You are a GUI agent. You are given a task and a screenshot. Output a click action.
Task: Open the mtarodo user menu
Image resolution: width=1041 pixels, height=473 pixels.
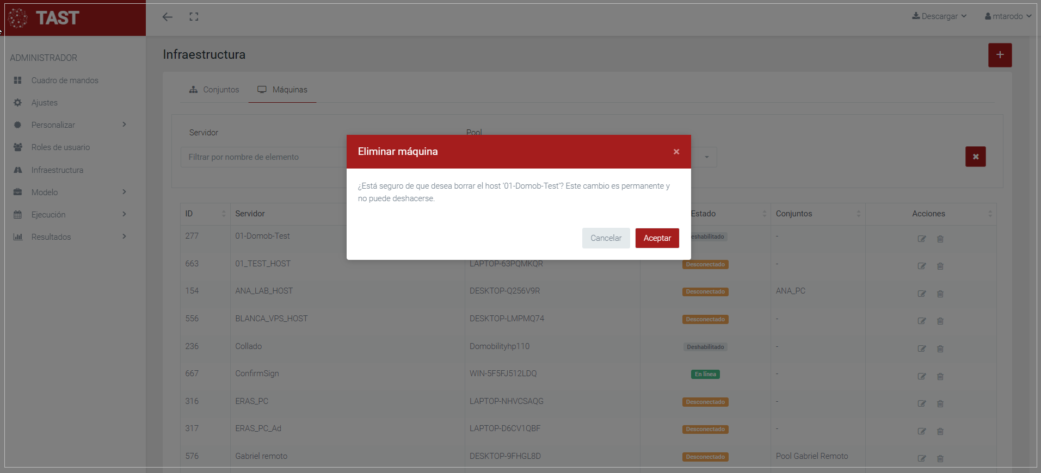pos(1008,16)
